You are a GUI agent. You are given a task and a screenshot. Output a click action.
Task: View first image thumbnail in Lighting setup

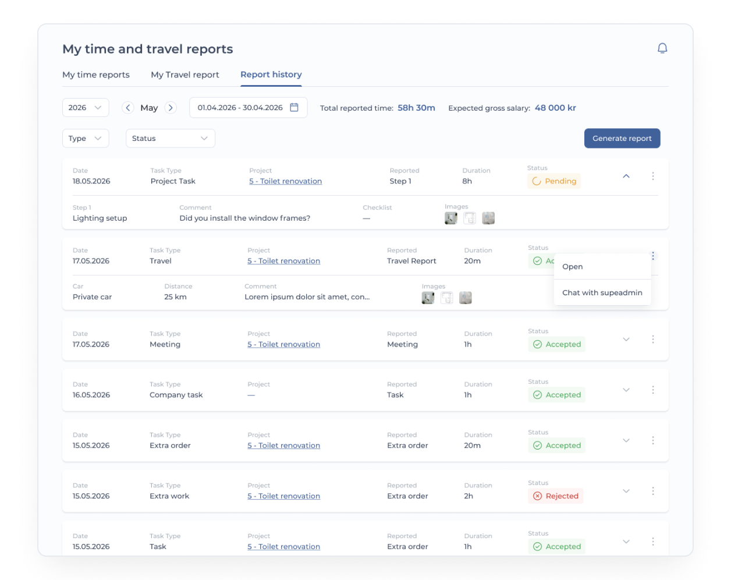451,218
